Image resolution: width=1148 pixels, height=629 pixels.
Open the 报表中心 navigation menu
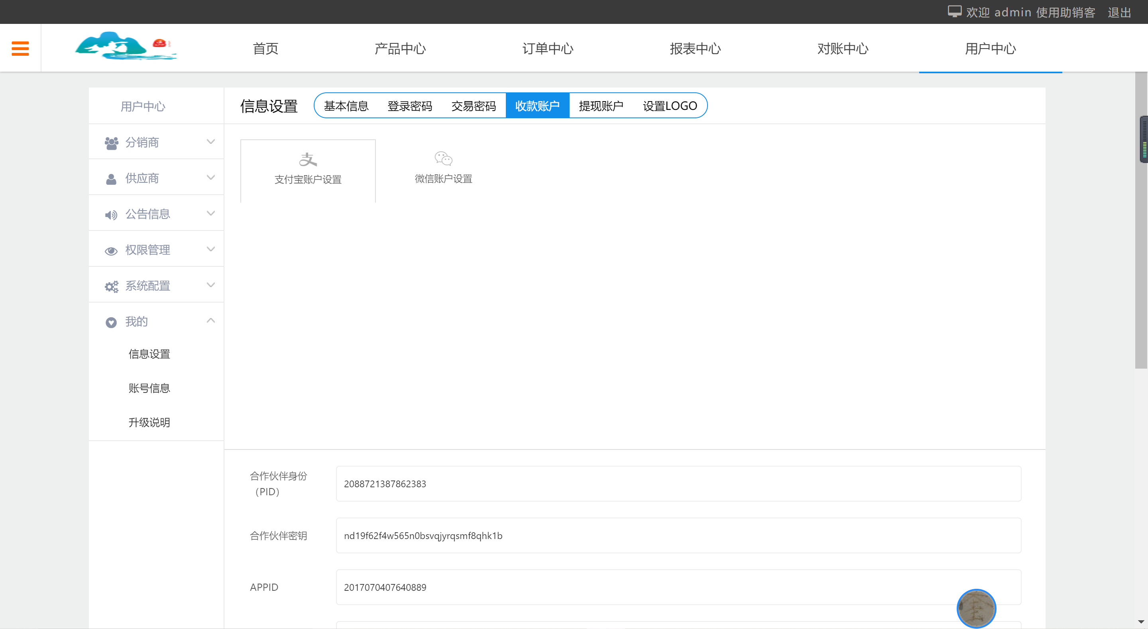(x=695, y=49)
